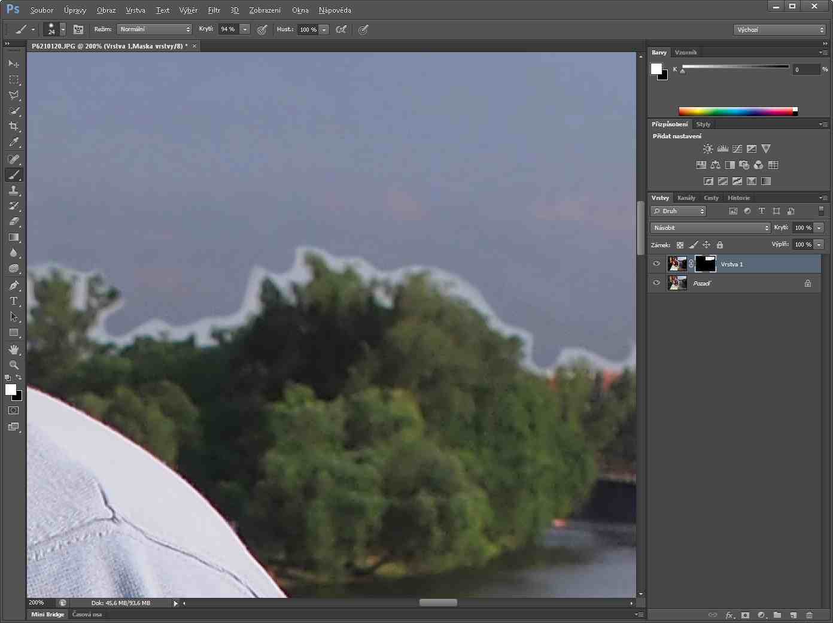Select the Clone Stamp tool
The height and width of the screenshot is (623, 833).
[14, 190]
